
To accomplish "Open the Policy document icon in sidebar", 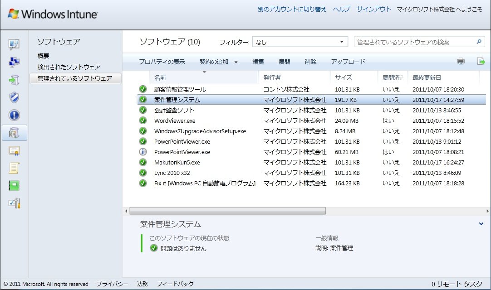I will 14,168.
